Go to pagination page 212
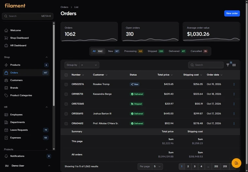Screen dimensions: 248x172 216,166
